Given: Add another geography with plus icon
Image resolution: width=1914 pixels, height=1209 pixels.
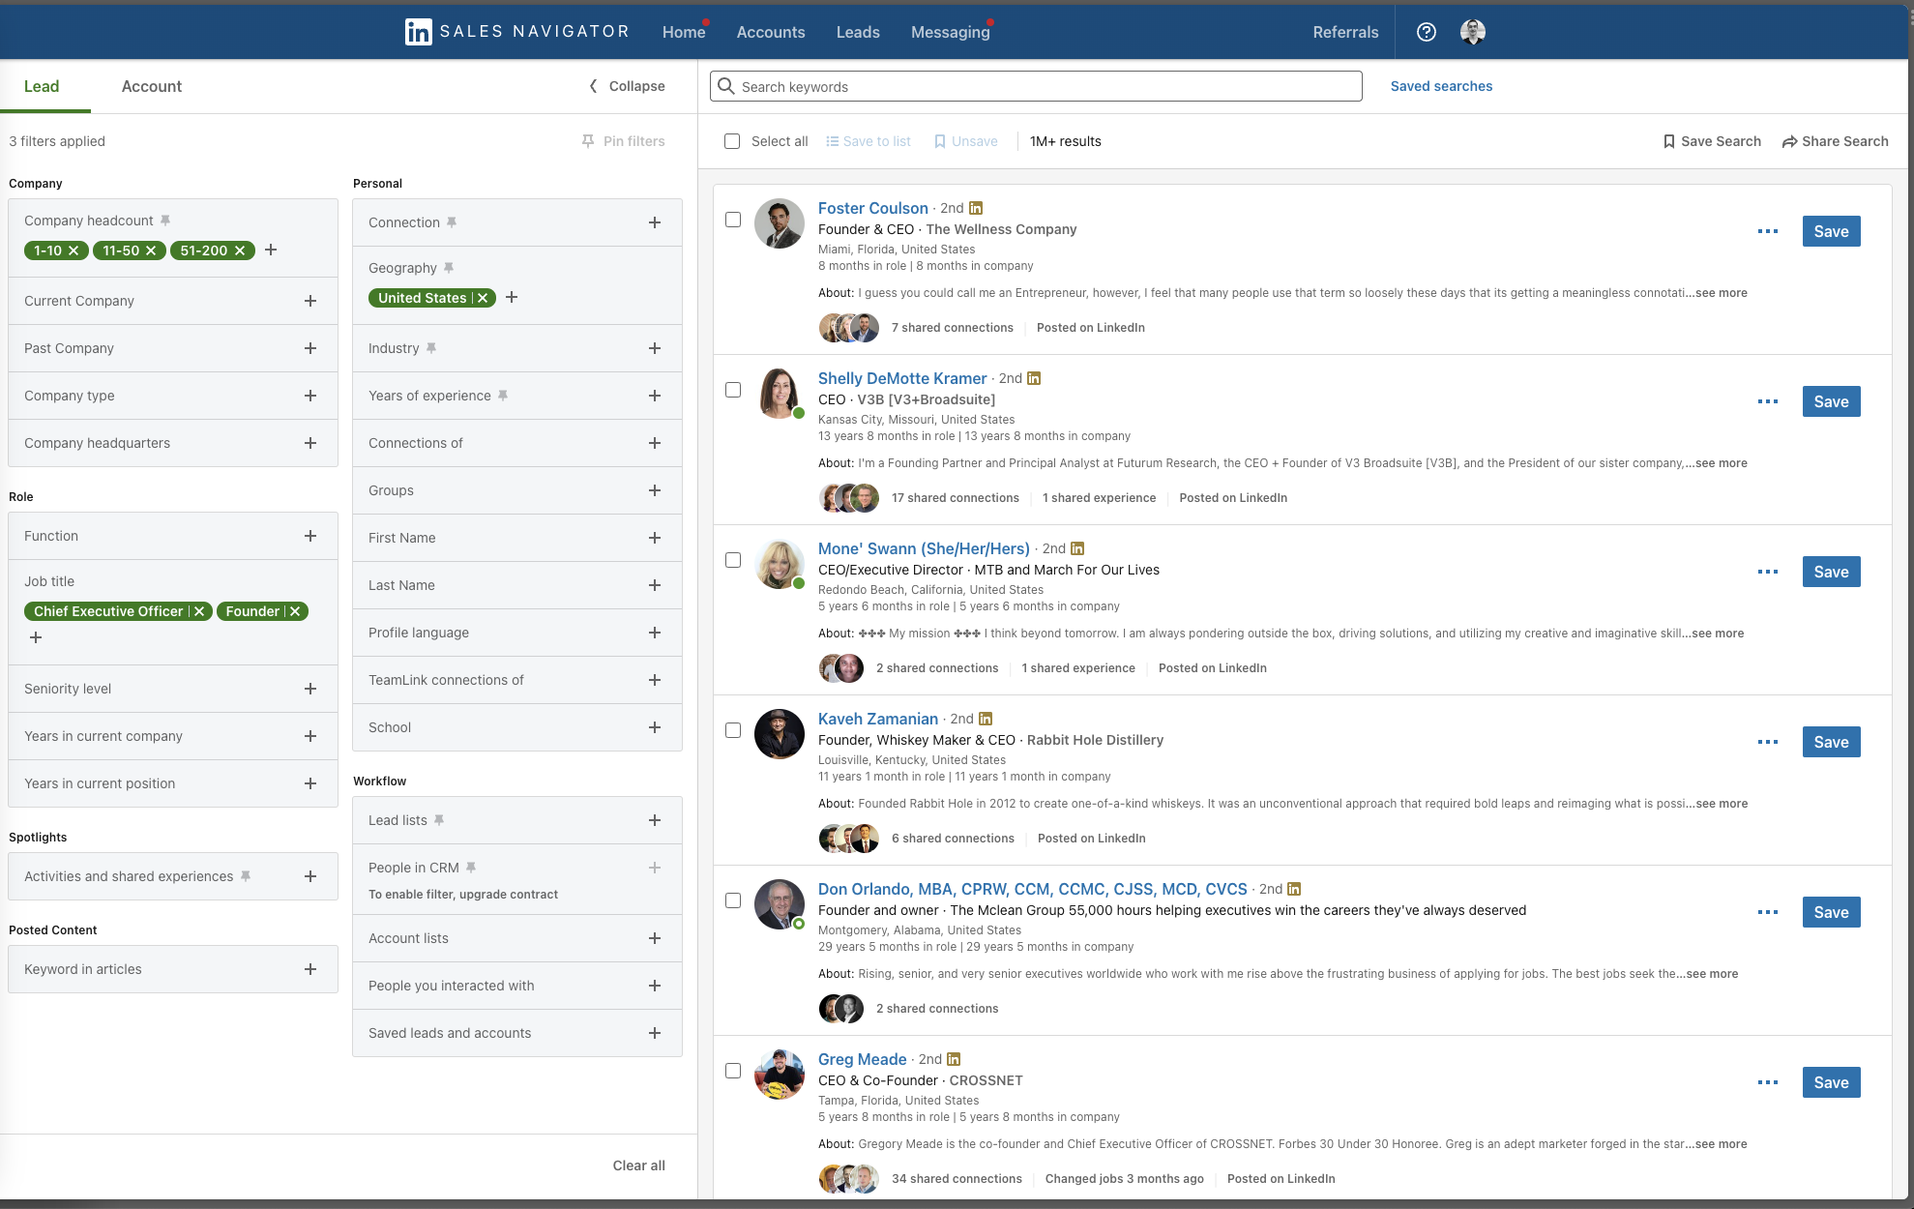Looking at the screenshot, I should click(x=512, y=297).
